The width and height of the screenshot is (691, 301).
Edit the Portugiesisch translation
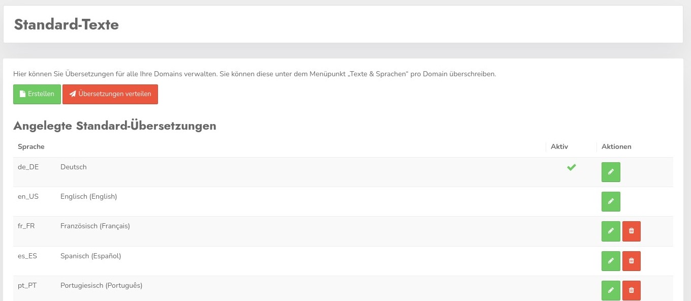coord(611,290)
